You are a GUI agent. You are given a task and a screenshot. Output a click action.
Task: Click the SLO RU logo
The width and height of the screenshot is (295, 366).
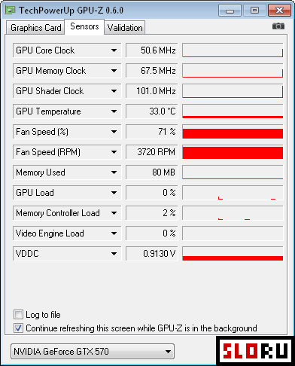click(255, 351)
